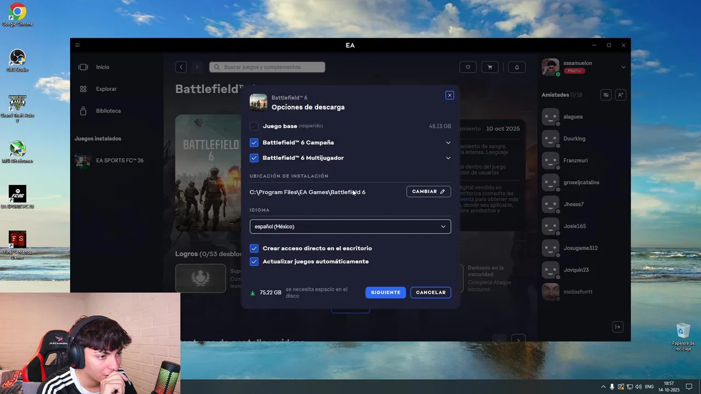This screenshot has height=394, width=701.
Task: Open Grand Theft Auto V desktop icon
Action: click(18, 108)
